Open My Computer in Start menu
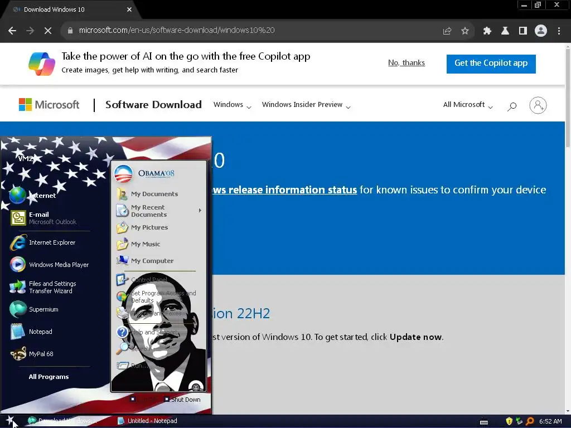 145,261
